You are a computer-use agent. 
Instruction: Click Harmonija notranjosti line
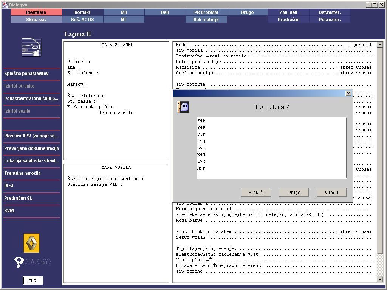[x=274, y=209]
